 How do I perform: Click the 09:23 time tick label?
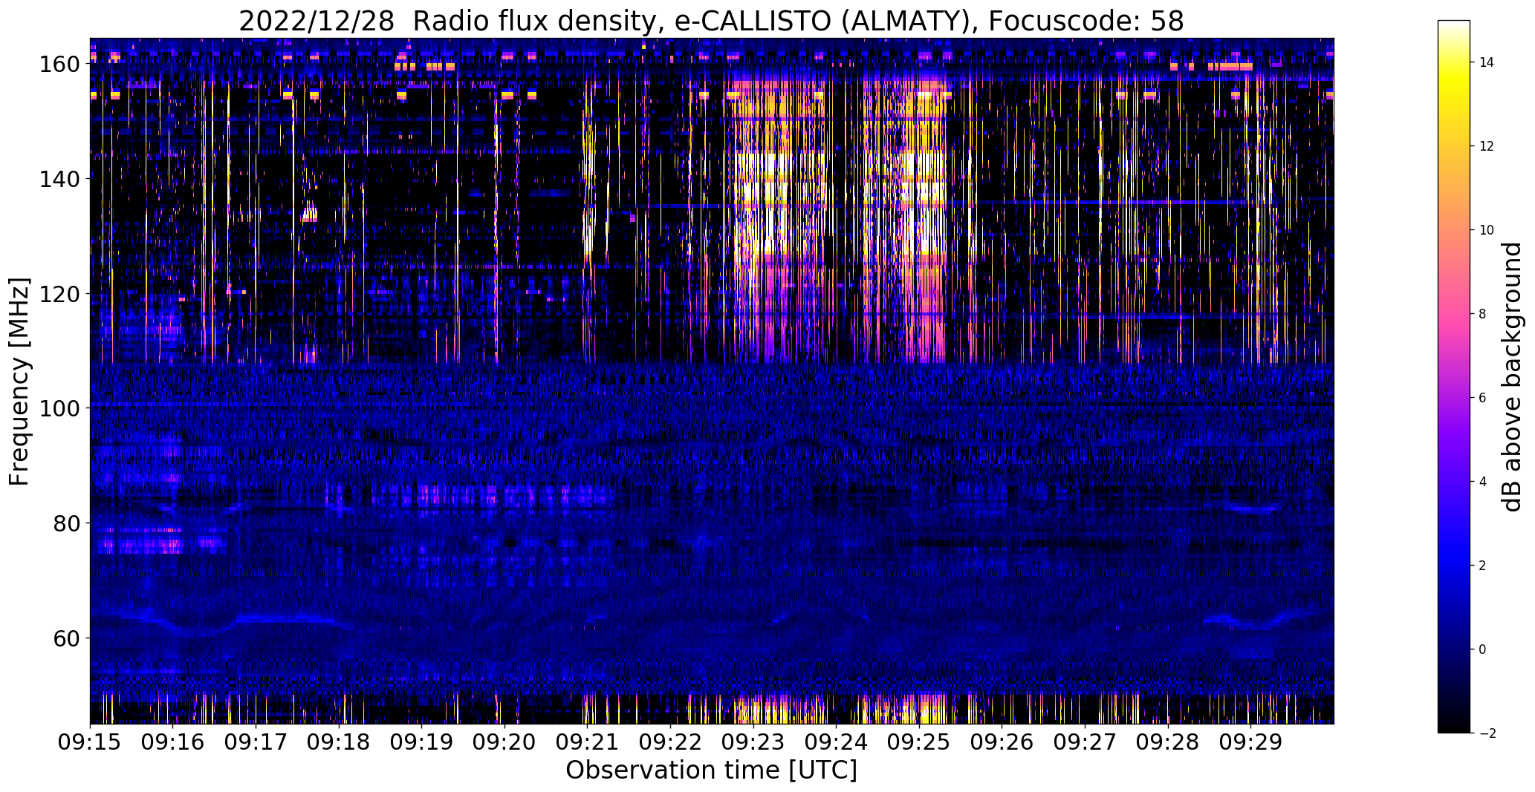pyautogui.click(x=753, y=742)
